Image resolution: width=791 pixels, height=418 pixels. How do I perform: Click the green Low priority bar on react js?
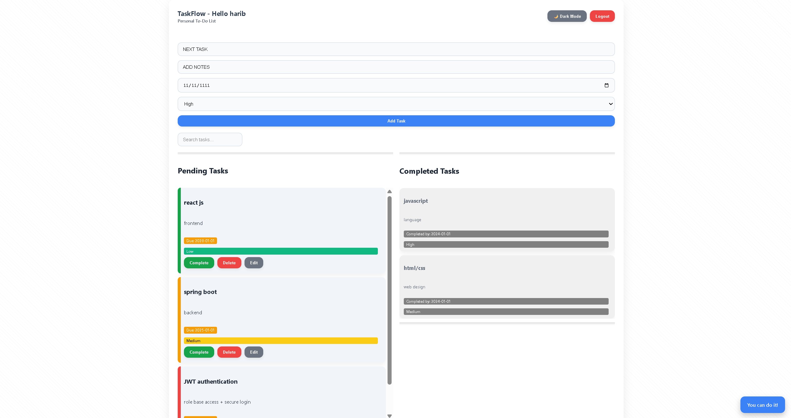281,251
